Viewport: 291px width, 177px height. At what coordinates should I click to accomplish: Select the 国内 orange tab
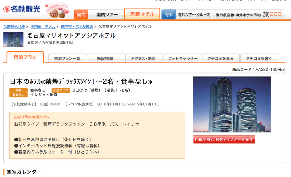[x=81, y=15]
